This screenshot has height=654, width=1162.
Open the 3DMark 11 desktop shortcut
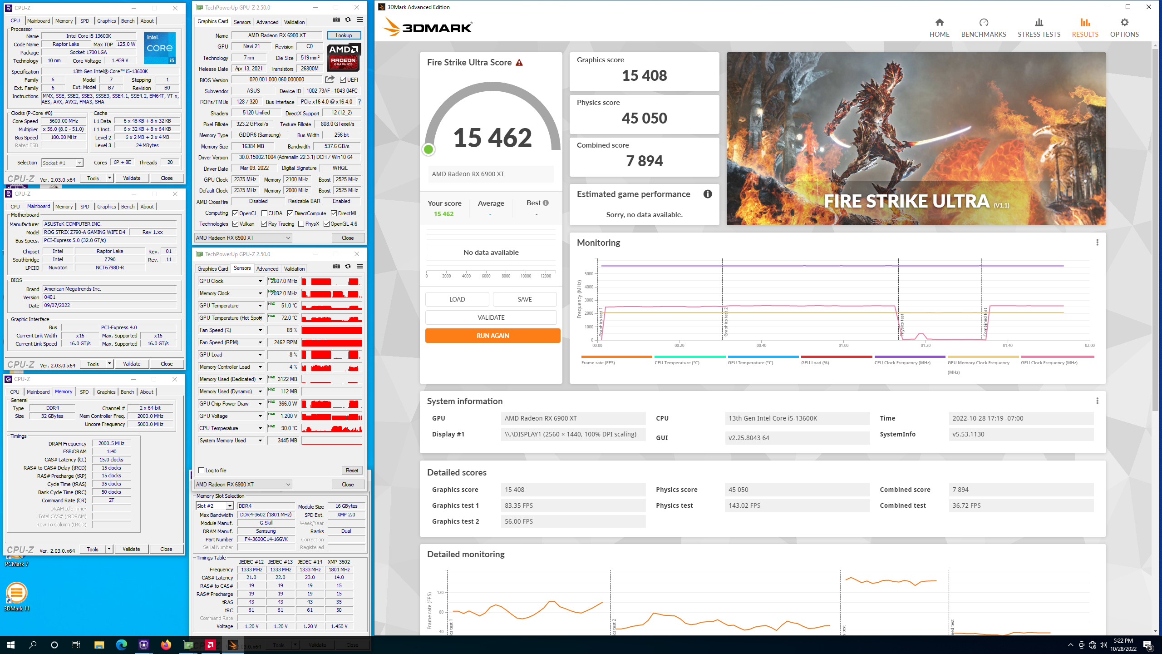point(16,596)
